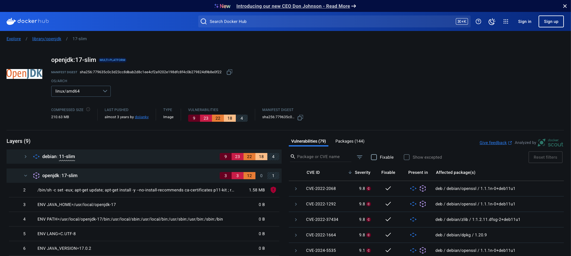
Task: Copy the full manifest digest under the title
Action: tap(229, 72)
